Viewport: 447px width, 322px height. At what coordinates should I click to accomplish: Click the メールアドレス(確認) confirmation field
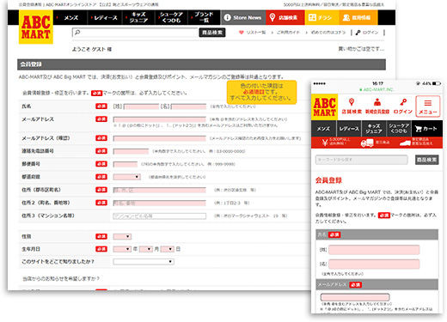160,138
